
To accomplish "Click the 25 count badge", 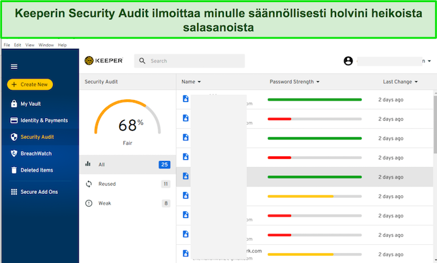I will coord(165,164).
